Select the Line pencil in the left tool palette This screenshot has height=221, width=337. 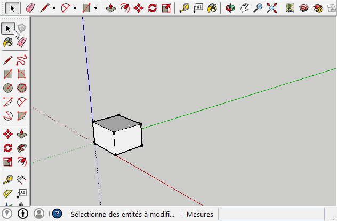click(x=8, y=60)
